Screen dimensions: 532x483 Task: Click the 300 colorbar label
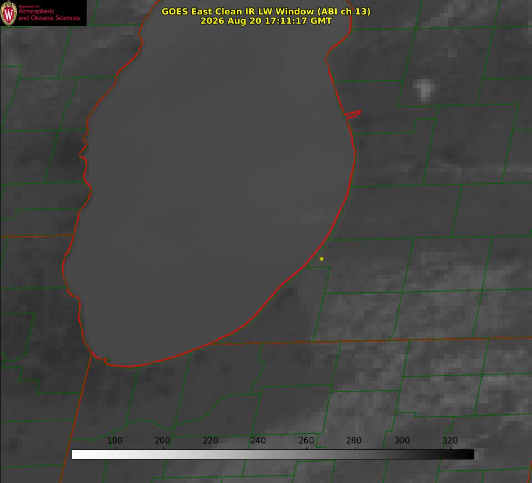(x=402, y=440)
